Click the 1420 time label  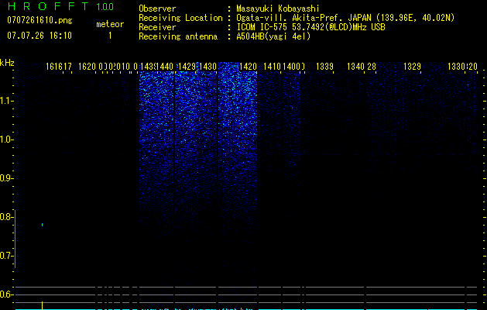coord(249,67)
